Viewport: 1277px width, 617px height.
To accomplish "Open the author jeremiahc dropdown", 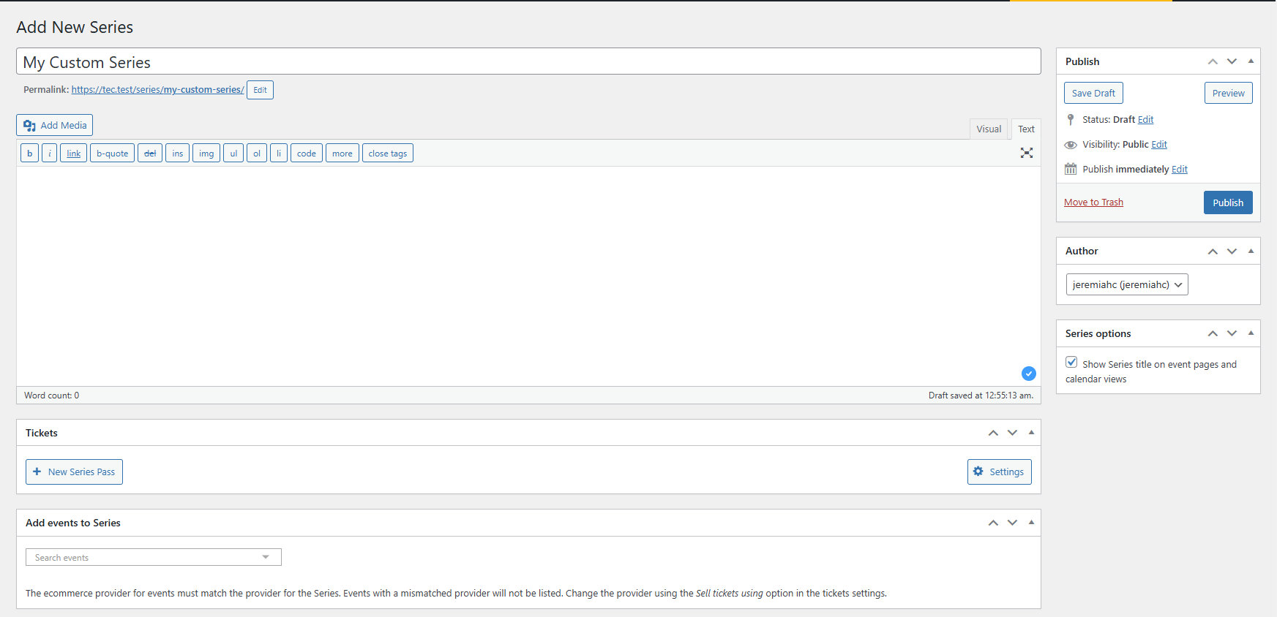I will [x=1126, y=284].
